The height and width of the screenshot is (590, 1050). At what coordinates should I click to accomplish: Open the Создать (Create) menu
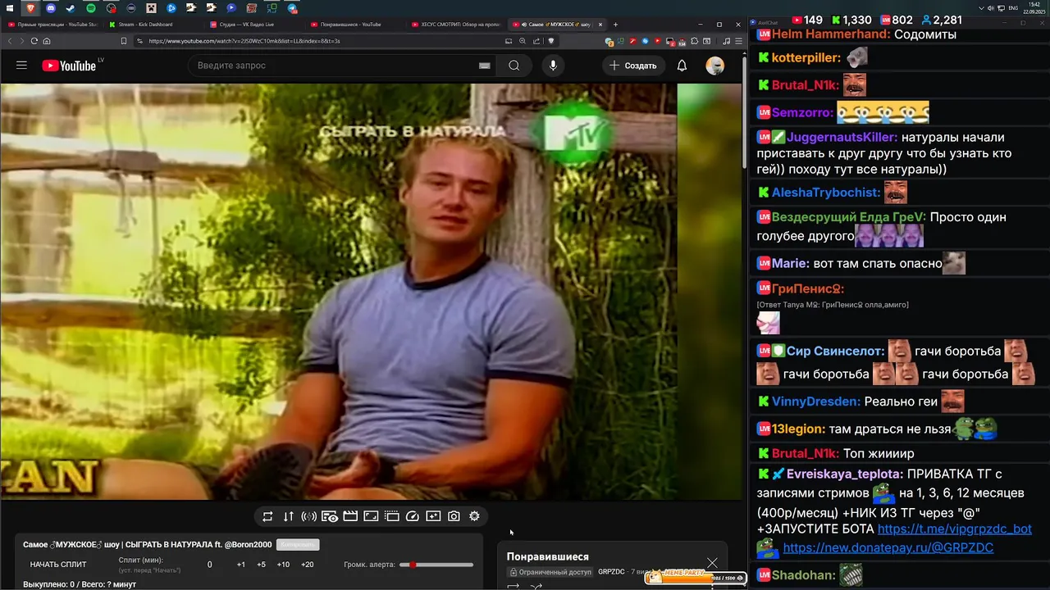[x=632, y=66]
